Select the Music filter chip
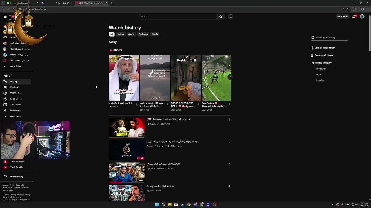This screenshot has width=371, height=208. 155,34
